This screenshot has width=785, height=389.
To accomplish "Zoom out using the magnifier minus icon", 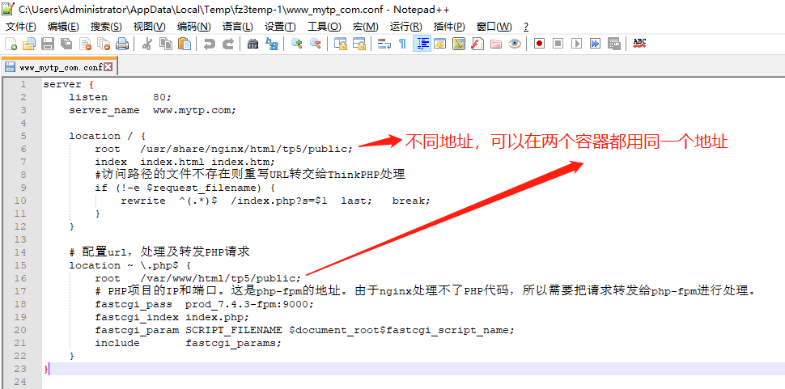I will 315,44.
